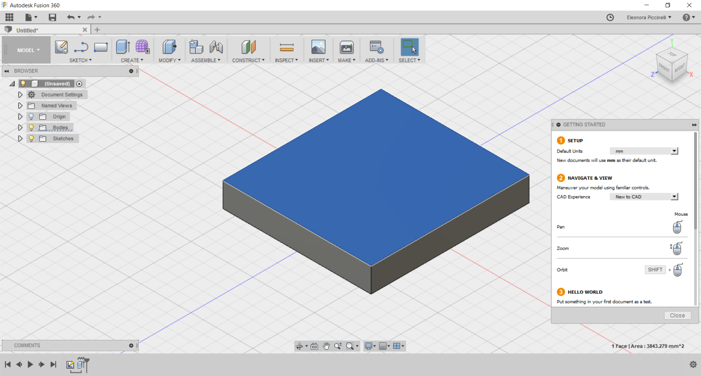Play the timeline
Screen dimensions: 701x376
(x=30, y=364)
